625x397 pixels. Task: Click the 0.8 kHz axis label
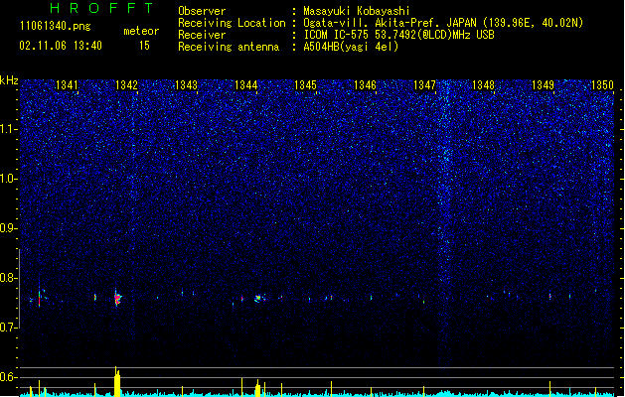9,278
